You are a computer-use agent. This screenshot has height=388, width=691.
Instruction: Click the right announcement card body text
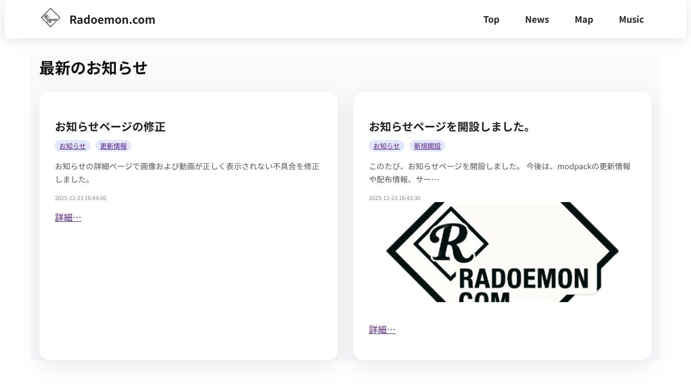click(x=500, y=172)
